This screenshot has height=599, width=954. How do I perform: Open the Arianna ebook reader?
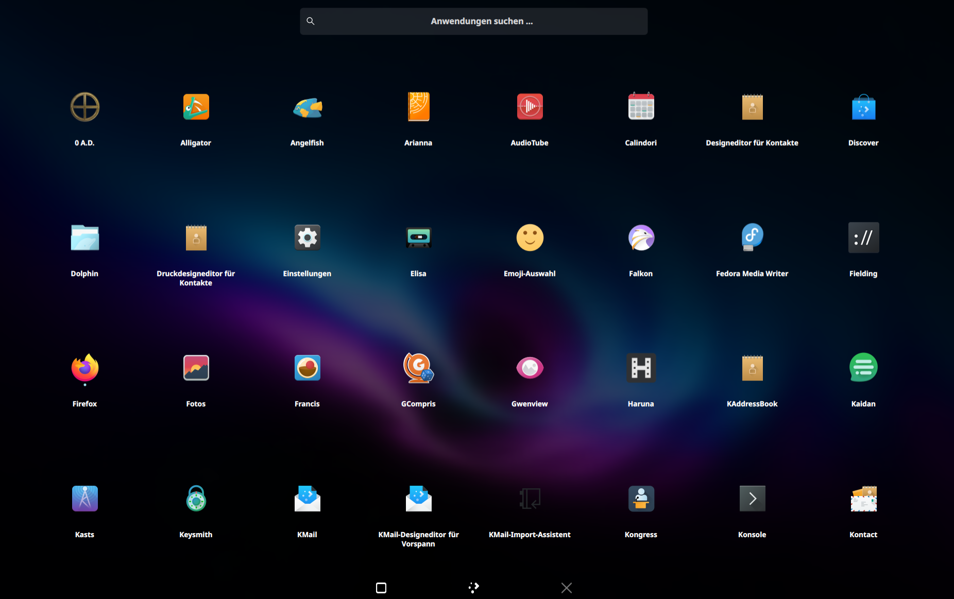point(419,107)
